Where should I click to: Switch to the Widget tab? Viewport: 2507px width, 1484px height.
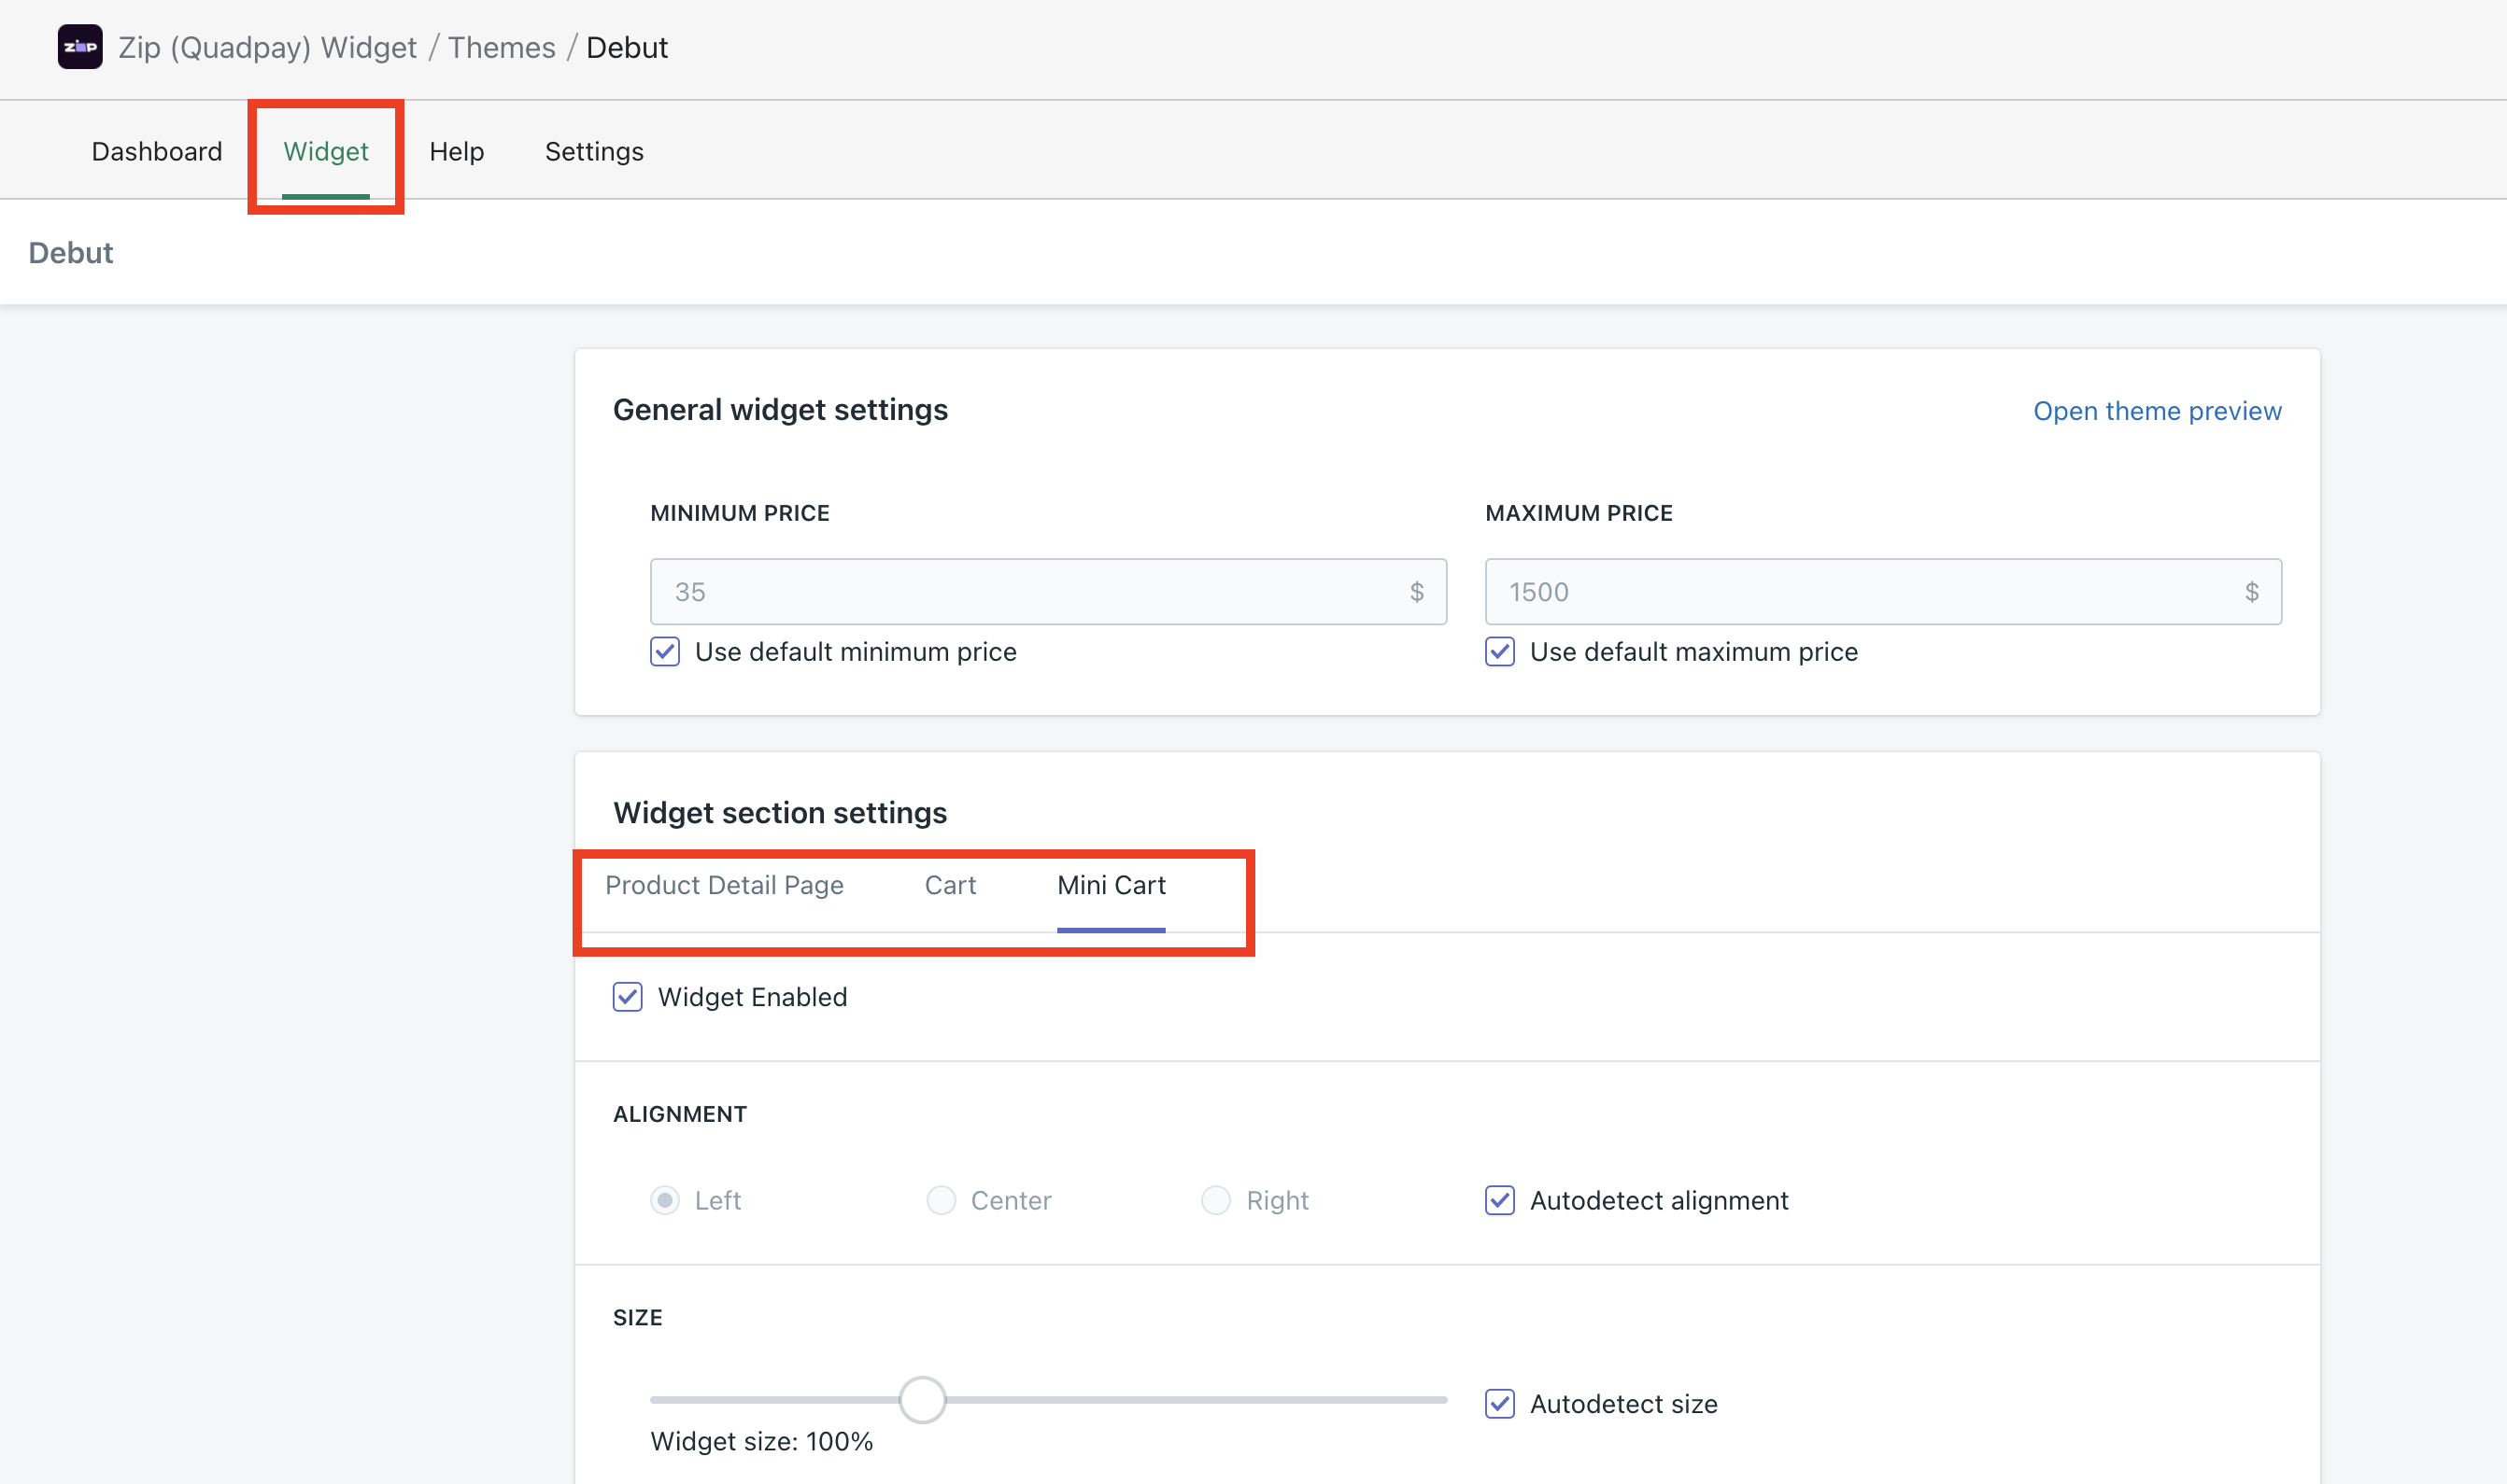[x=325, y=151]
